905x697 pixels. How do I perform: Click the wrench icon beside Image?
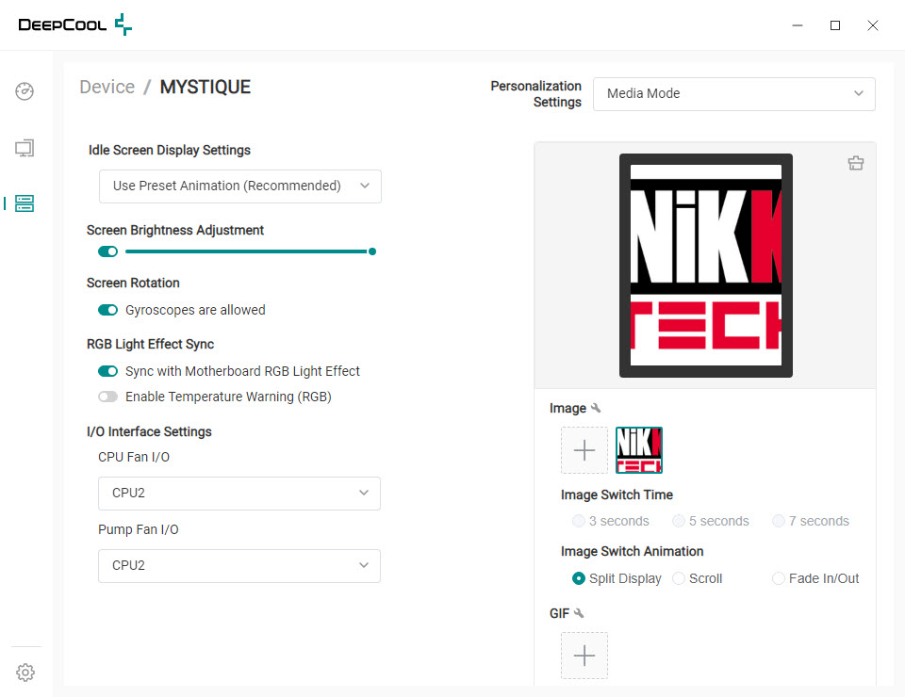coord(596,408)
